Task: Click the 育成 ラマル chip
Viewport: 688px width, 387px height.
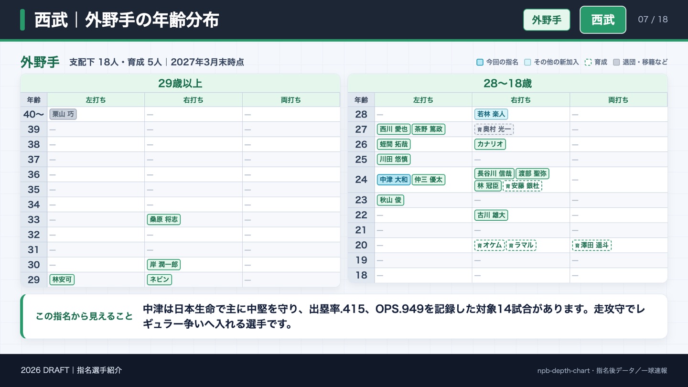Action: tap(521, 245)
